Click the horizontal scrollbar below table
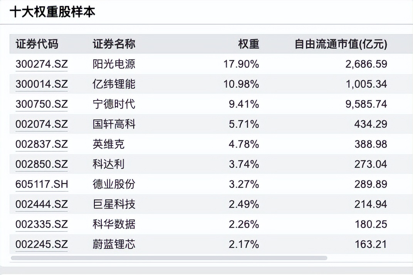Viewport: 413px width, 275px height. point(169,258)
